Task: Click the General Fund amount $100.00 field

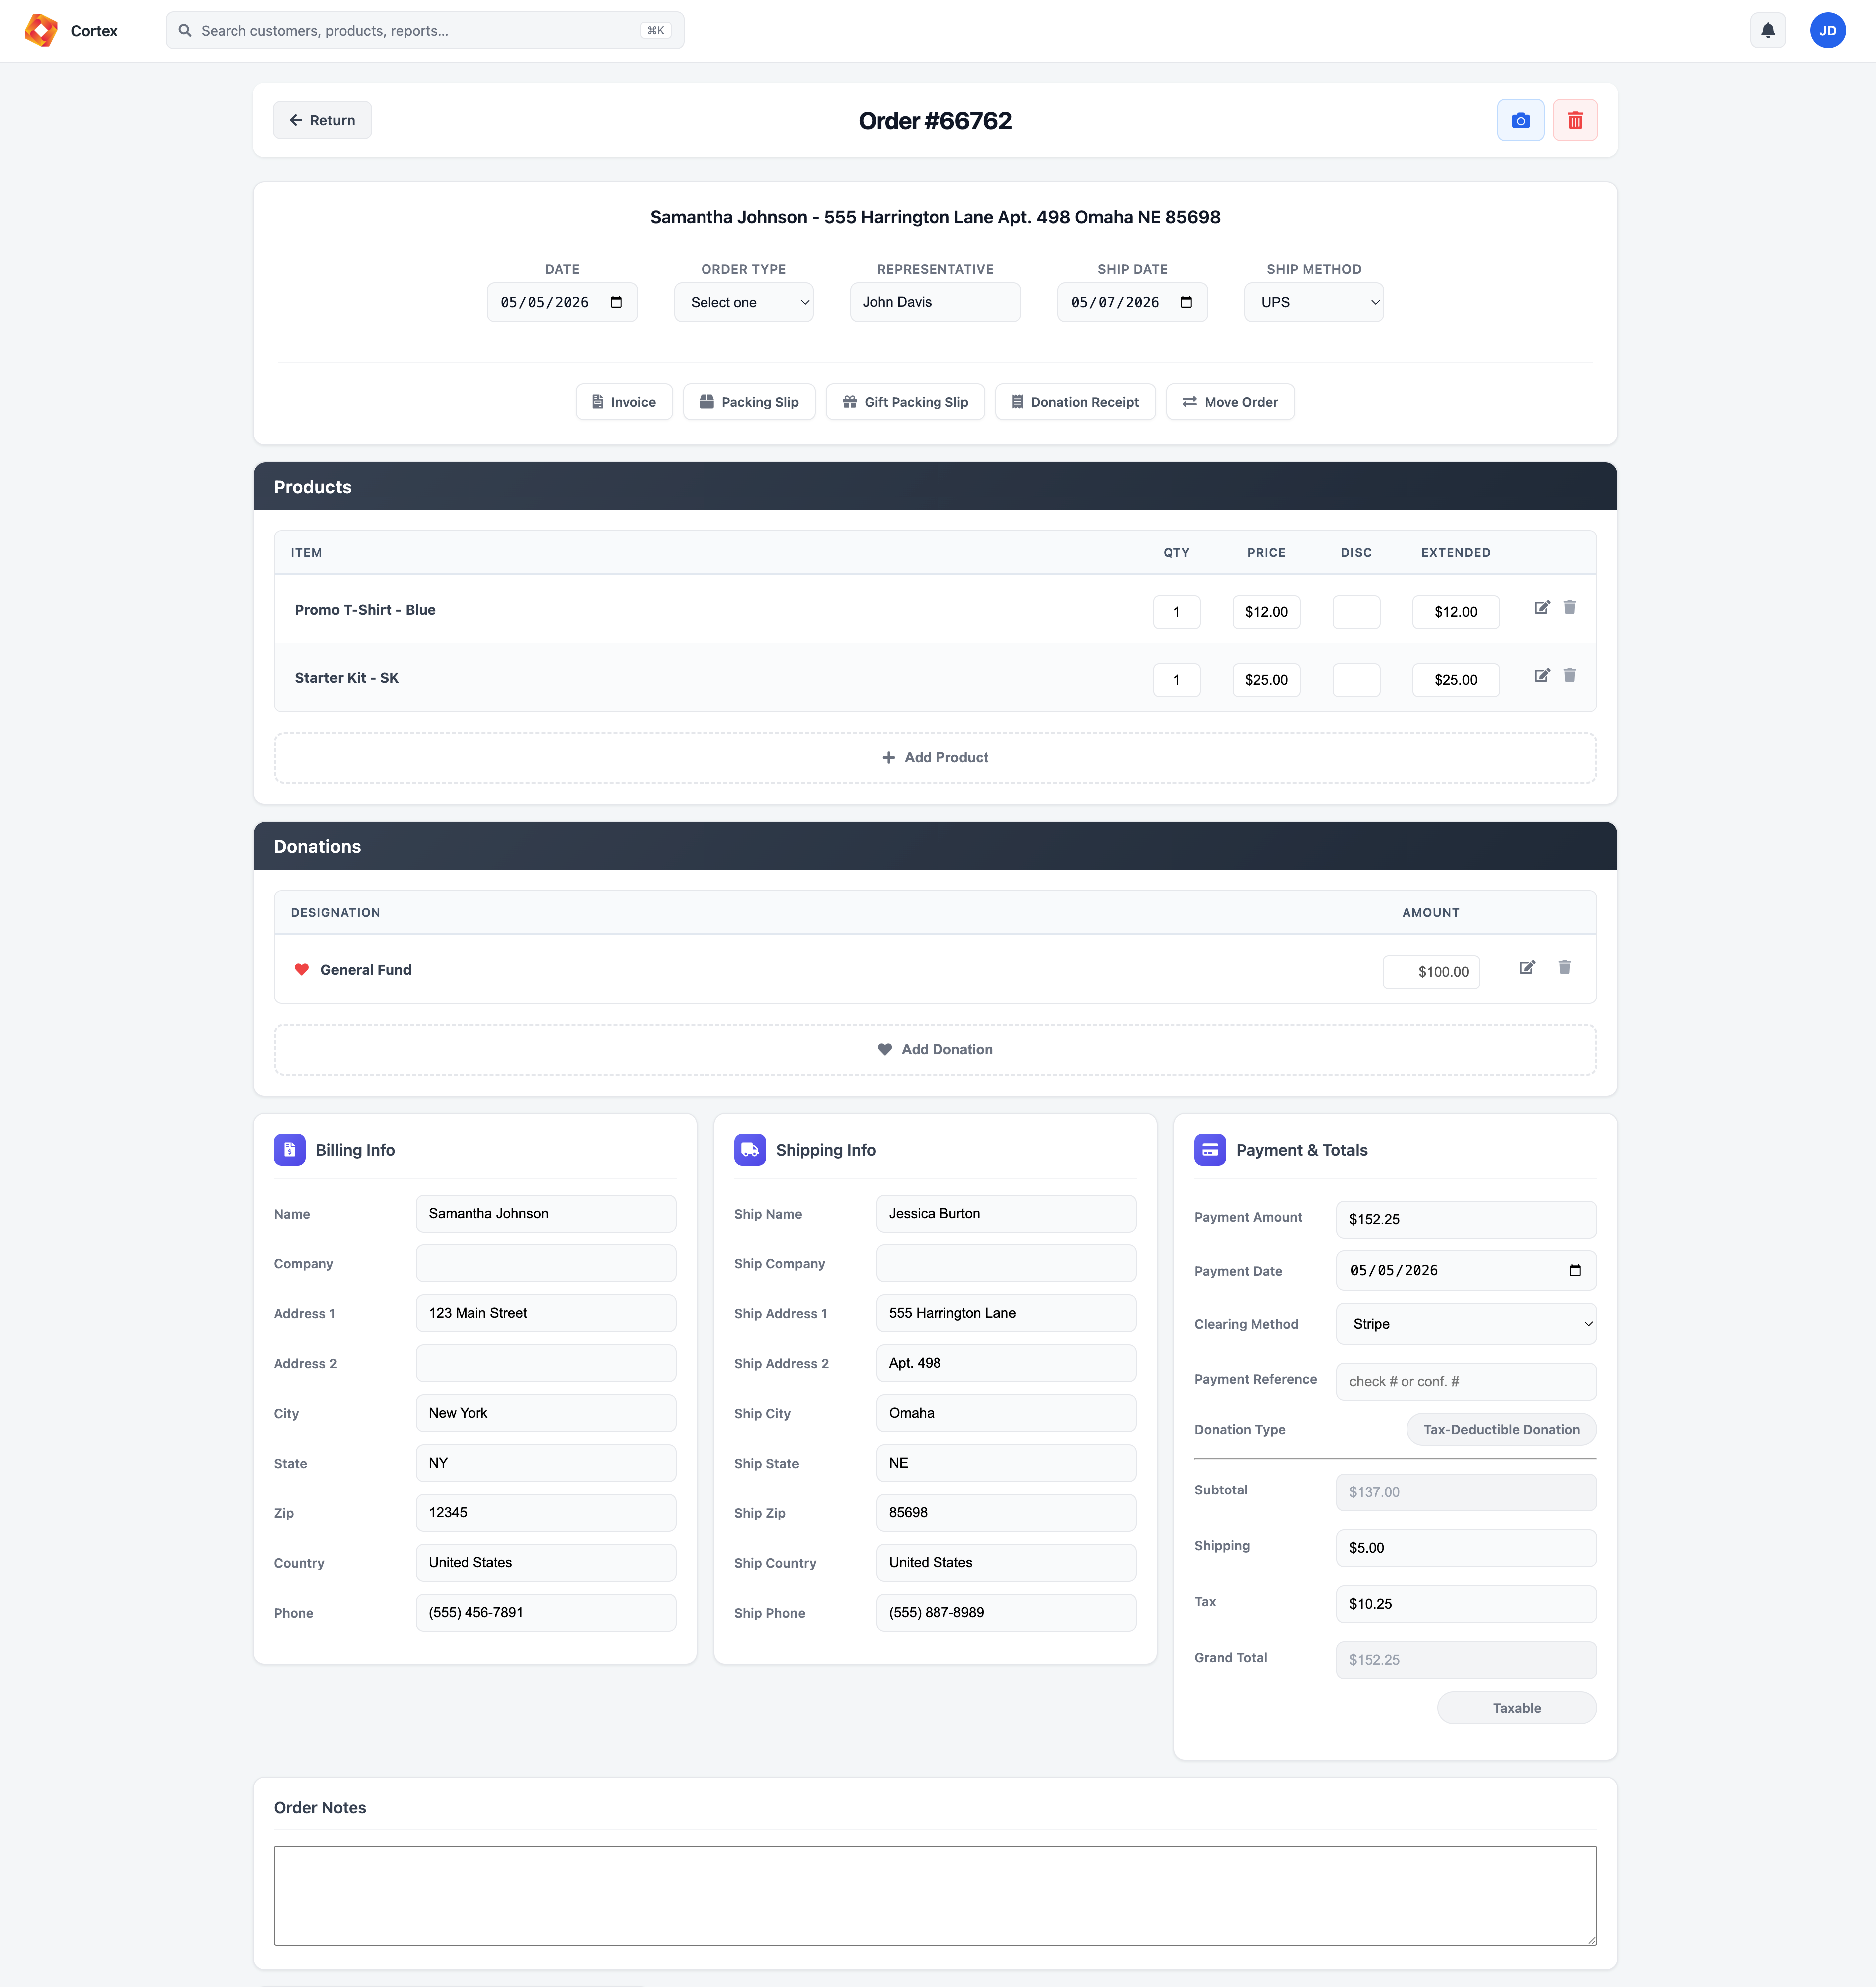Action: pyautogui.click(x=1431, y=972)
